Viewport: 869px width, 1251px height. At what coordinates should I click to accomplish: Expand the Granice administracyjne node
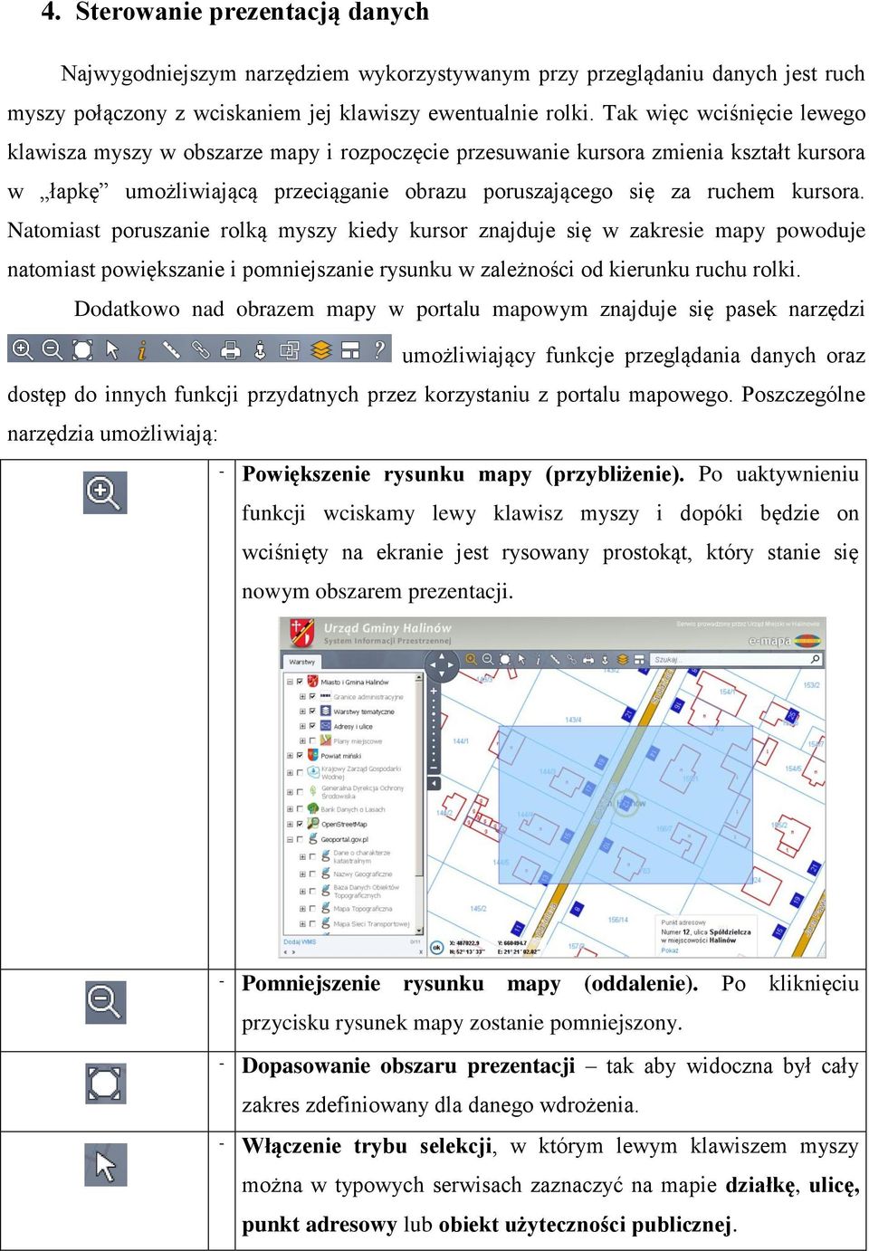tap(302, 696)
